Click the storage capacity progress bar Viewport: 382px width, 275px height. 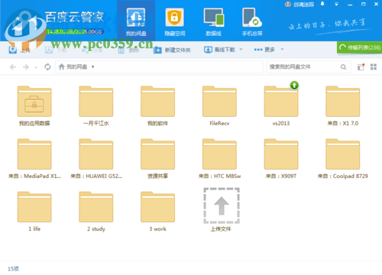[x=75, y=31]
